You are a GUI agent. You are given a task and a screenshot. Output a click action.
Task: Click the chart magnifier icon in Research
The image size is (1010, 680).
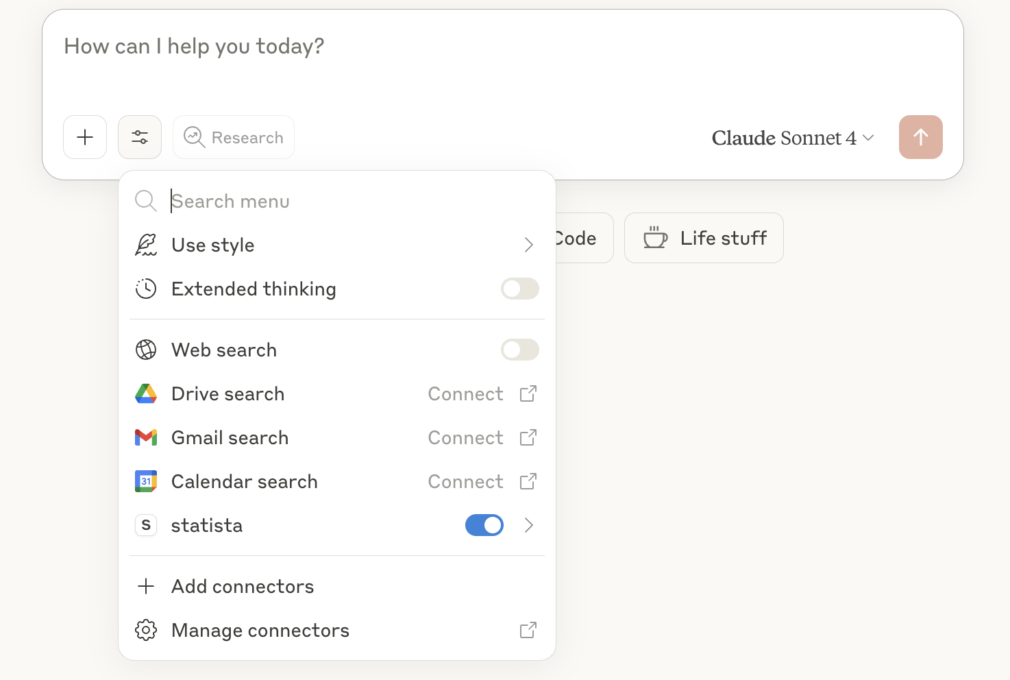pyautogui.click(x=195, y=137)
